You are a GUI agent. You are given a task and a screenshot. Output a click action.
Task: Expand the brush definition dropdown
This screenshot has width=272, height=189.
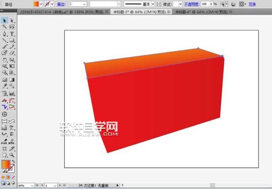pos(119,4)
